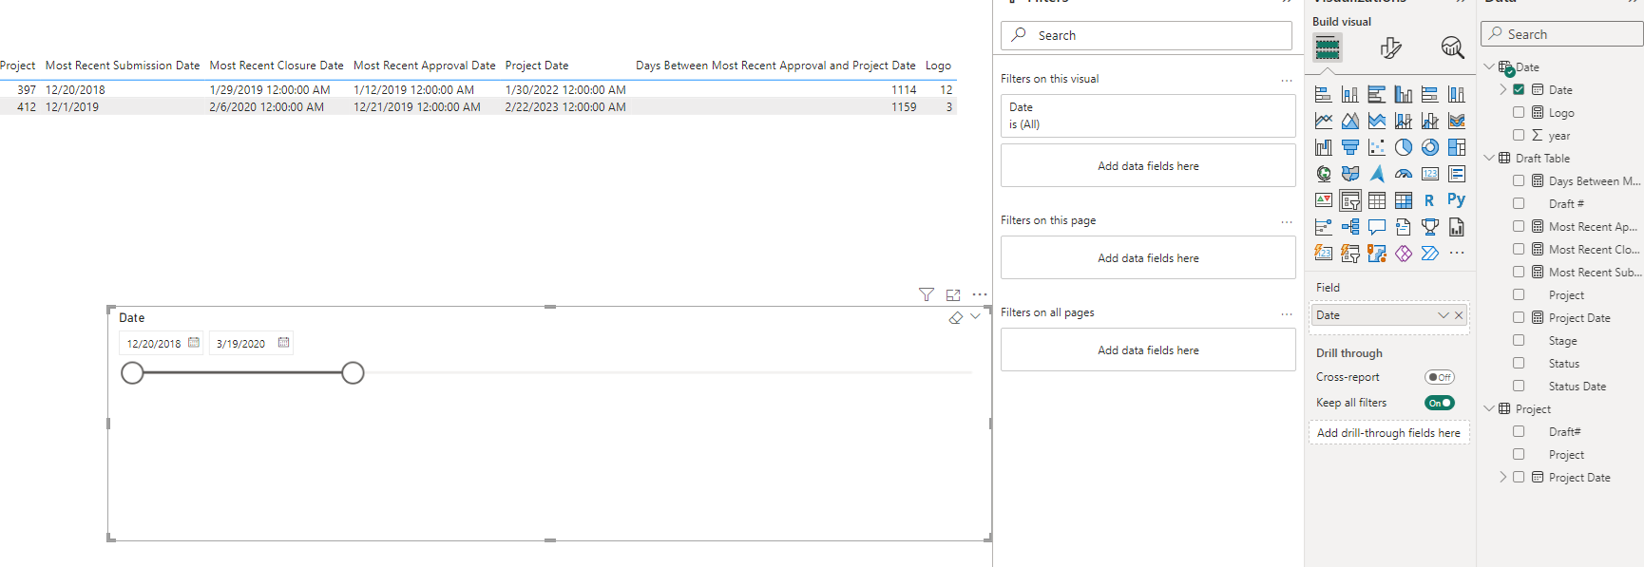1644x567 pixels.
Task: Choose the Treemap visualization
Action: [x=1457, y=147]
